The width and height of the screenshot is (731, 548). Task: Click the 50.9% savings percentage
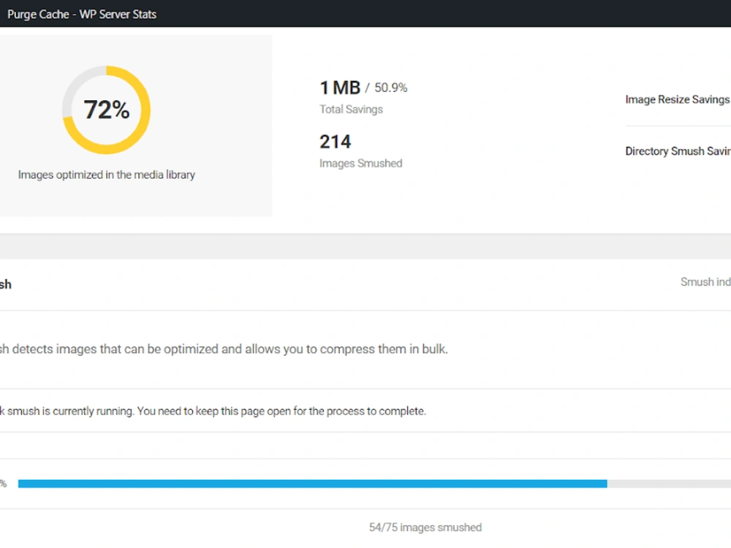pyautogui.click(x=390, y=88)
